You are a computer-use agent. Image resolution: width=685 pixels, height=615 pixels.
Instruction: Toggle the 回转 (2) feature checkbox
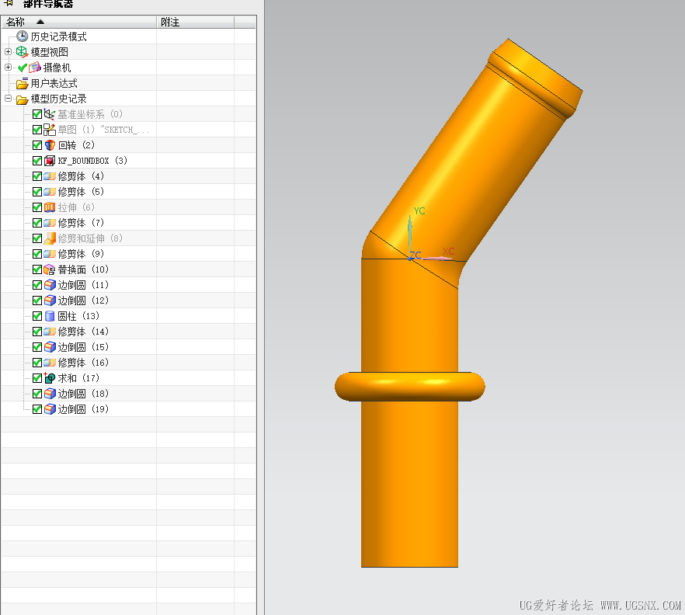click(x=37, y=145)
